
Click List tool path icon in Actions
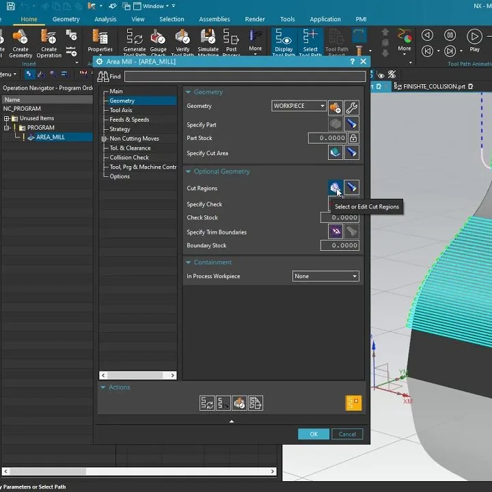point(256,403)
